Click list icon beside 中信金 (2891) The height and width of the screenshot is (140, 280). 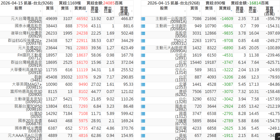[143, 55]
